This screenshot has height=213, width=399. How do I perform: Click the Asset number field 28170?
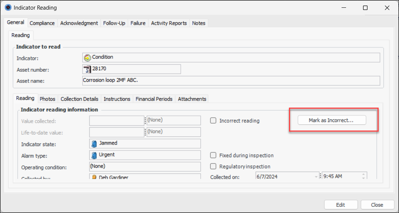(132, 69)
